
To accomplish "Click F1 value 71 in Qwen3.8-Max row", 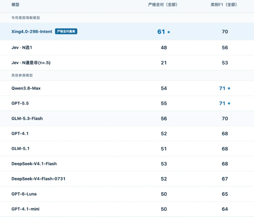I will point(222,88).
